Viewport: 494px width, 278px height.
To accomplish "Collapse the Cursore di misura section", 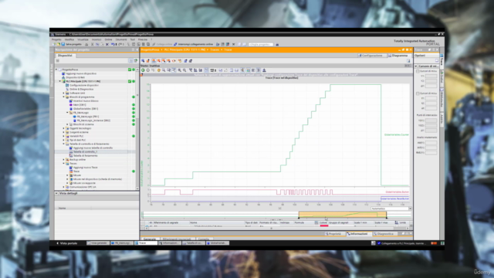I will [x=416, y=66].
